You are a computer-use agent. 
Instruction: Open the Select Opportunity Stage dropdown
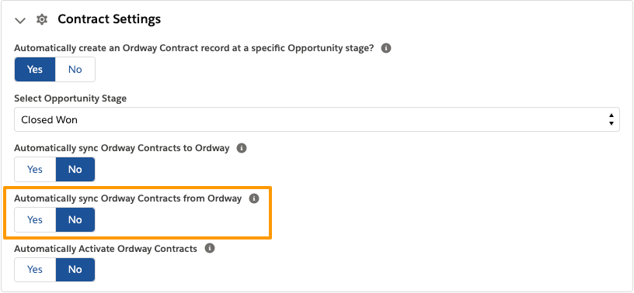[x=316, y=119]
